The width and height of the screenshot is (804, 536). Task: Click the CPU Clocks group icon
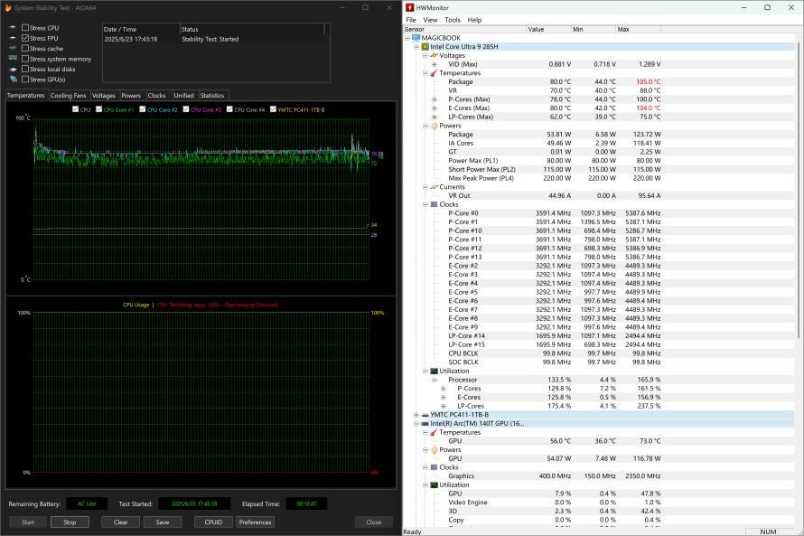[434, 204]
